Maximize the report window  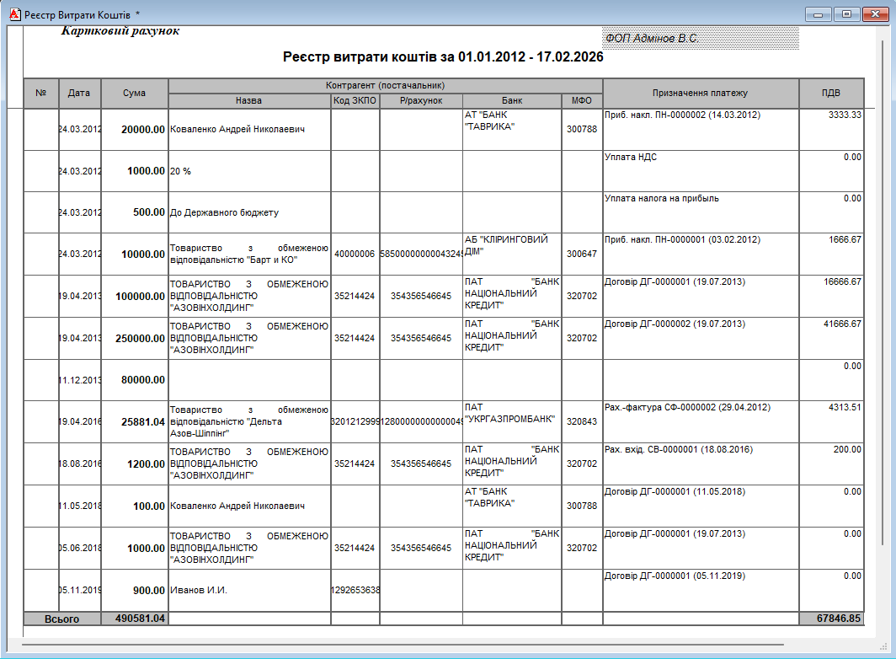click(846, 14)
